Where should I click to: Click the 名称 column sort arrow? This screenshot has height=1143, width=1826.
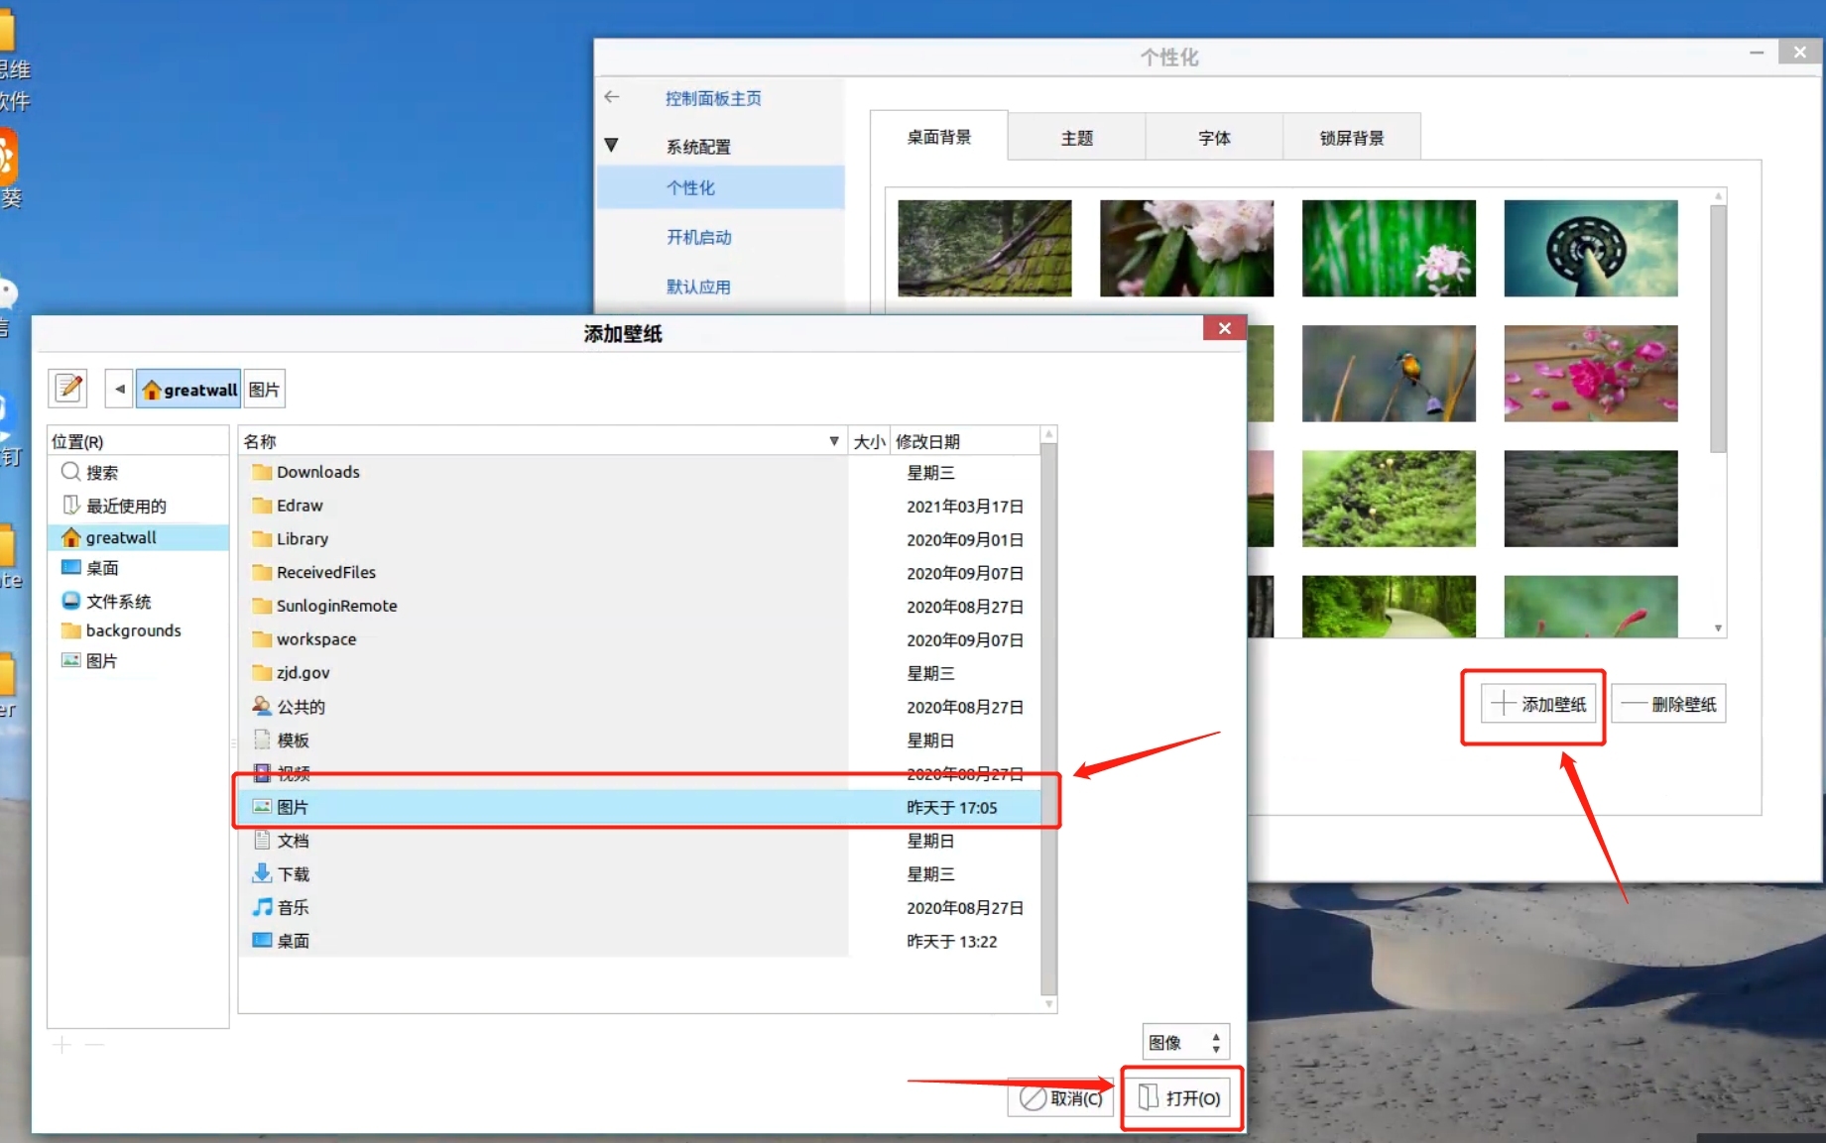(833, 441)
